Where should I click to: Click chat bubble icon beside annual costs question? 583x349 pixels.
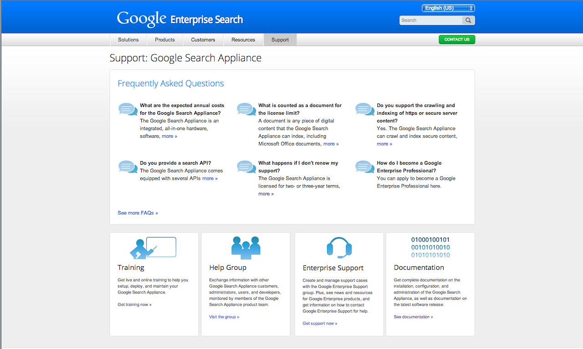[x=128, y=109]
